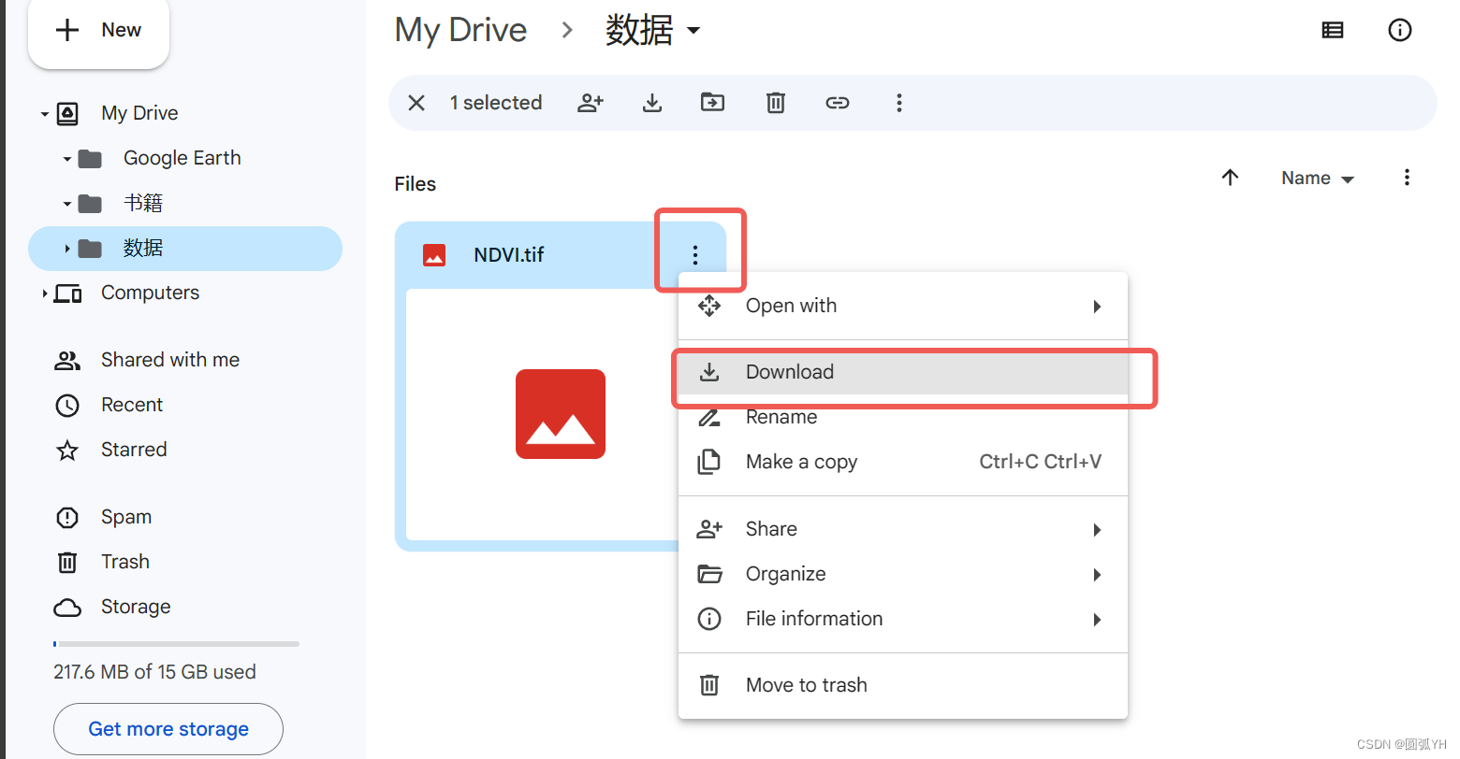Image resolution: width=1460 pixels, height=759 pixels.
Task: Open more sort options beside Name
Action: click(x=1407, y=178)
